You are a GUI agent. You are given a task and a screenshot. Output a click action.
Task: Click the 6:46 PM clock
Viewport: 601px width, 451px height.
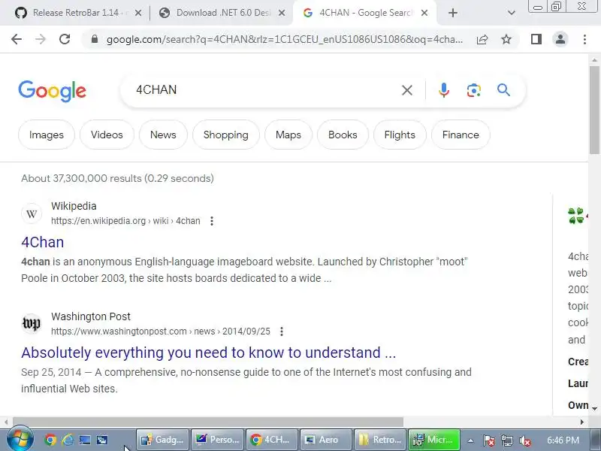coord(563,440)
